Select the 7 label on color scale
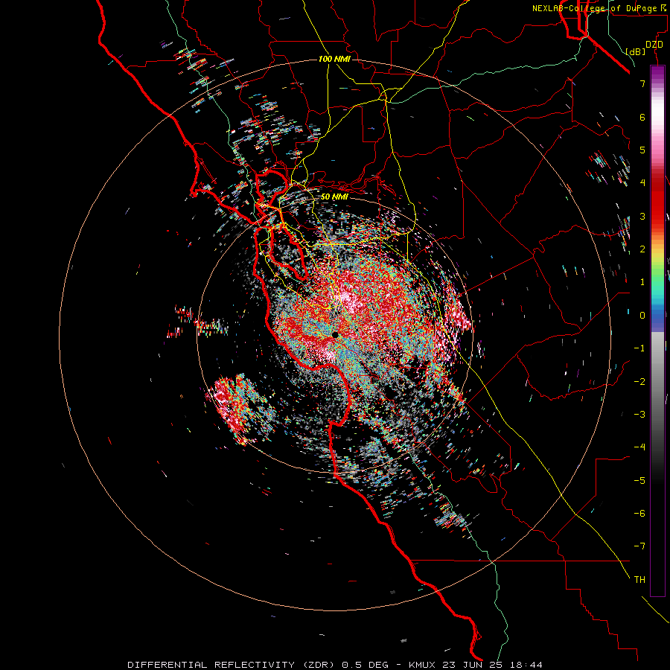 coord(642,83)
